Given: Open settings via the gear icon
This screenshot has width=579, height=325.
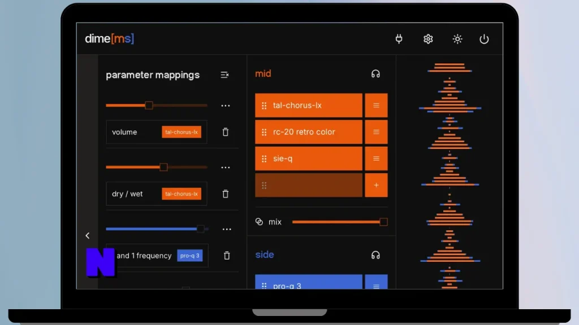Looking at the screenshot, I should coord(428,39).
